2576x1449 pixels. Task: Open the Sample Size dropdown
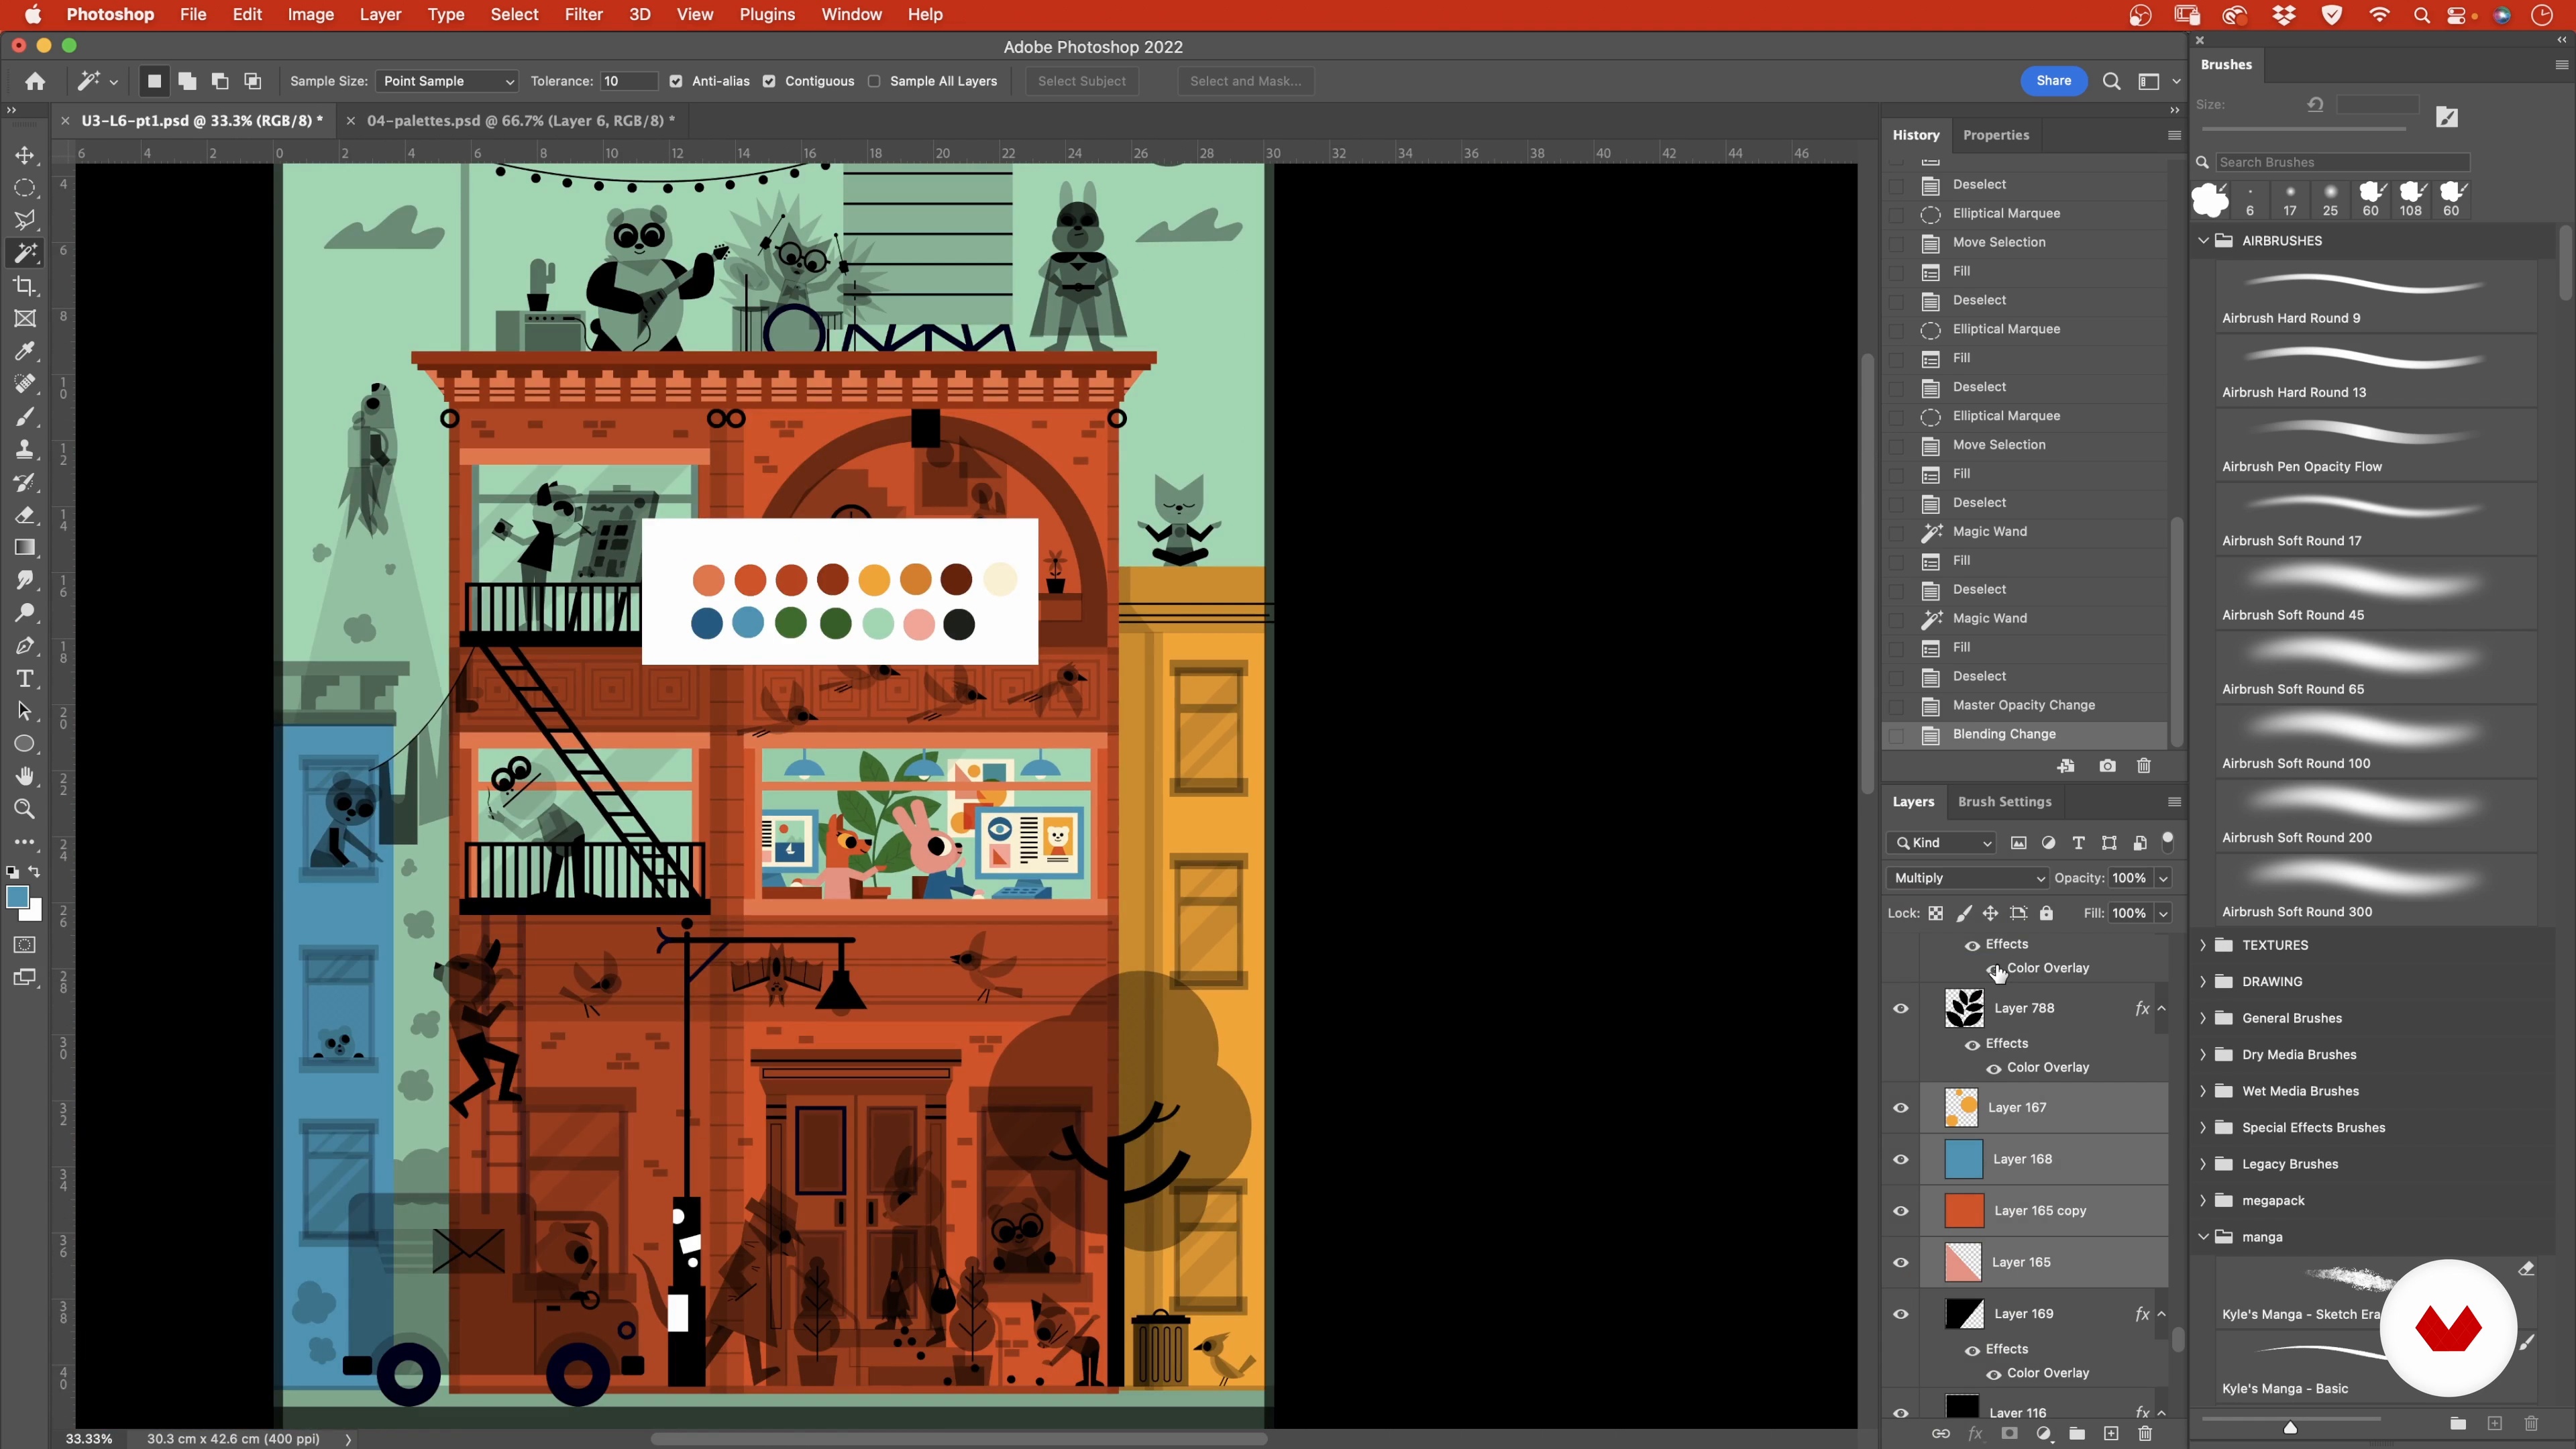446,81
